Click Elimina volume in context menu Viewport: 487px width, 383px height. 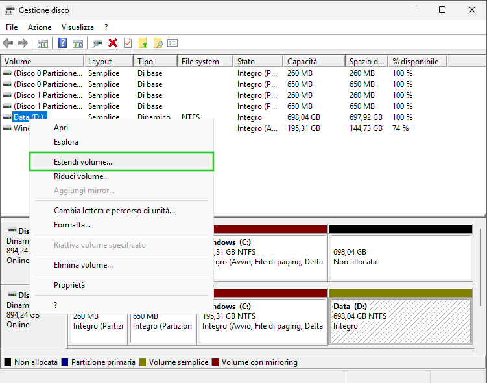click(x=83, y=264)
